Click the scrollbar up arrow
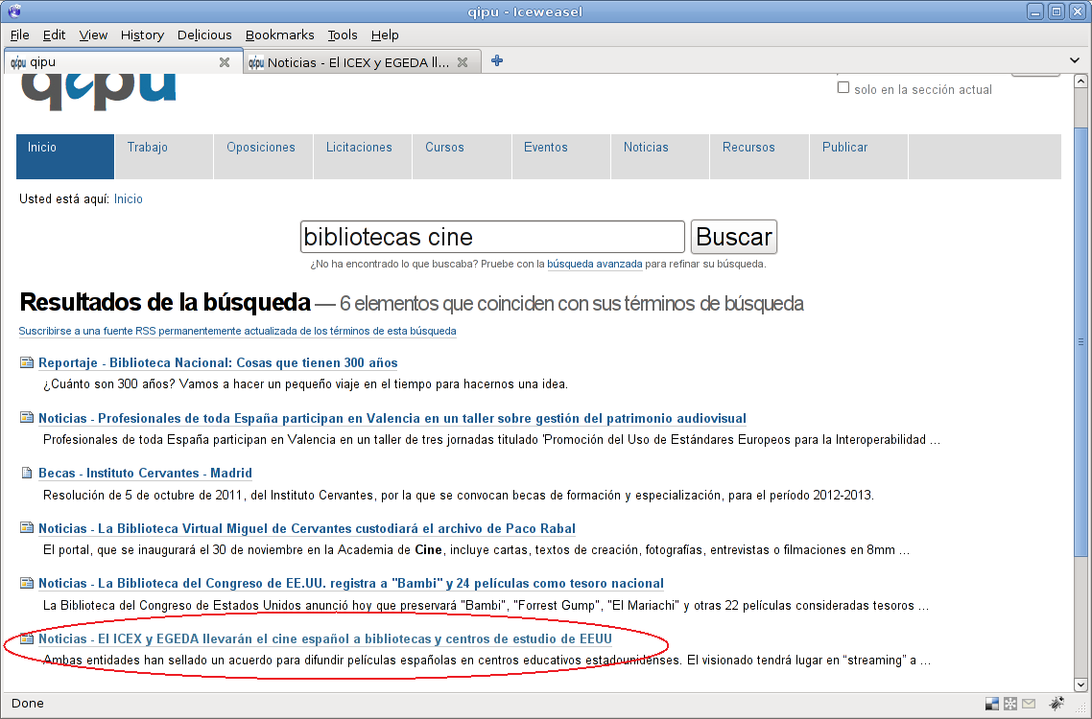1092x719 pixels. coord(1080,81)
